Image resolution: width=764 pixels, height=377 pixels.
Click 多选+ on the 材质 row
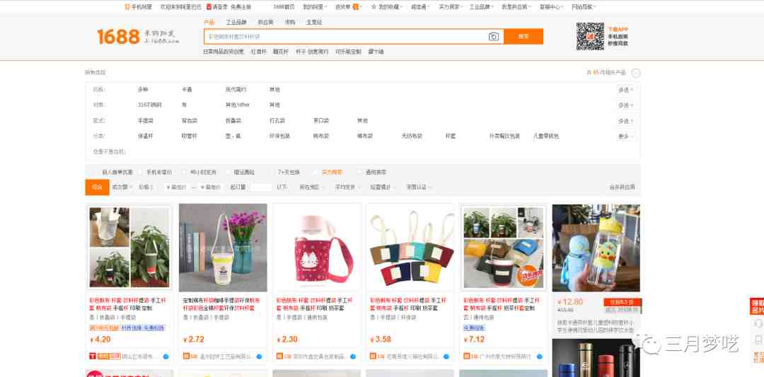626,105
